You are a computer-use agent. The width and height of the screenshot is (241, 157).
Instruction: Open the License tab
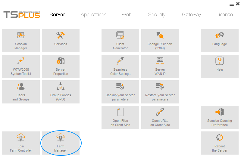click(x=224, y=14)
